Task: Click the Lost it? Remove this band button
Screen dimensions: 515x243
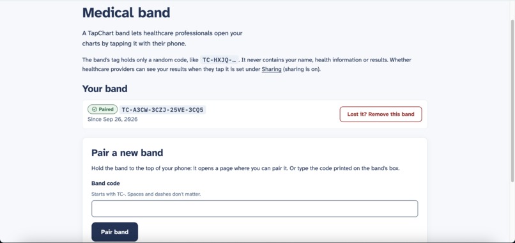Action: pyautogui.click(x=381, y=114)
